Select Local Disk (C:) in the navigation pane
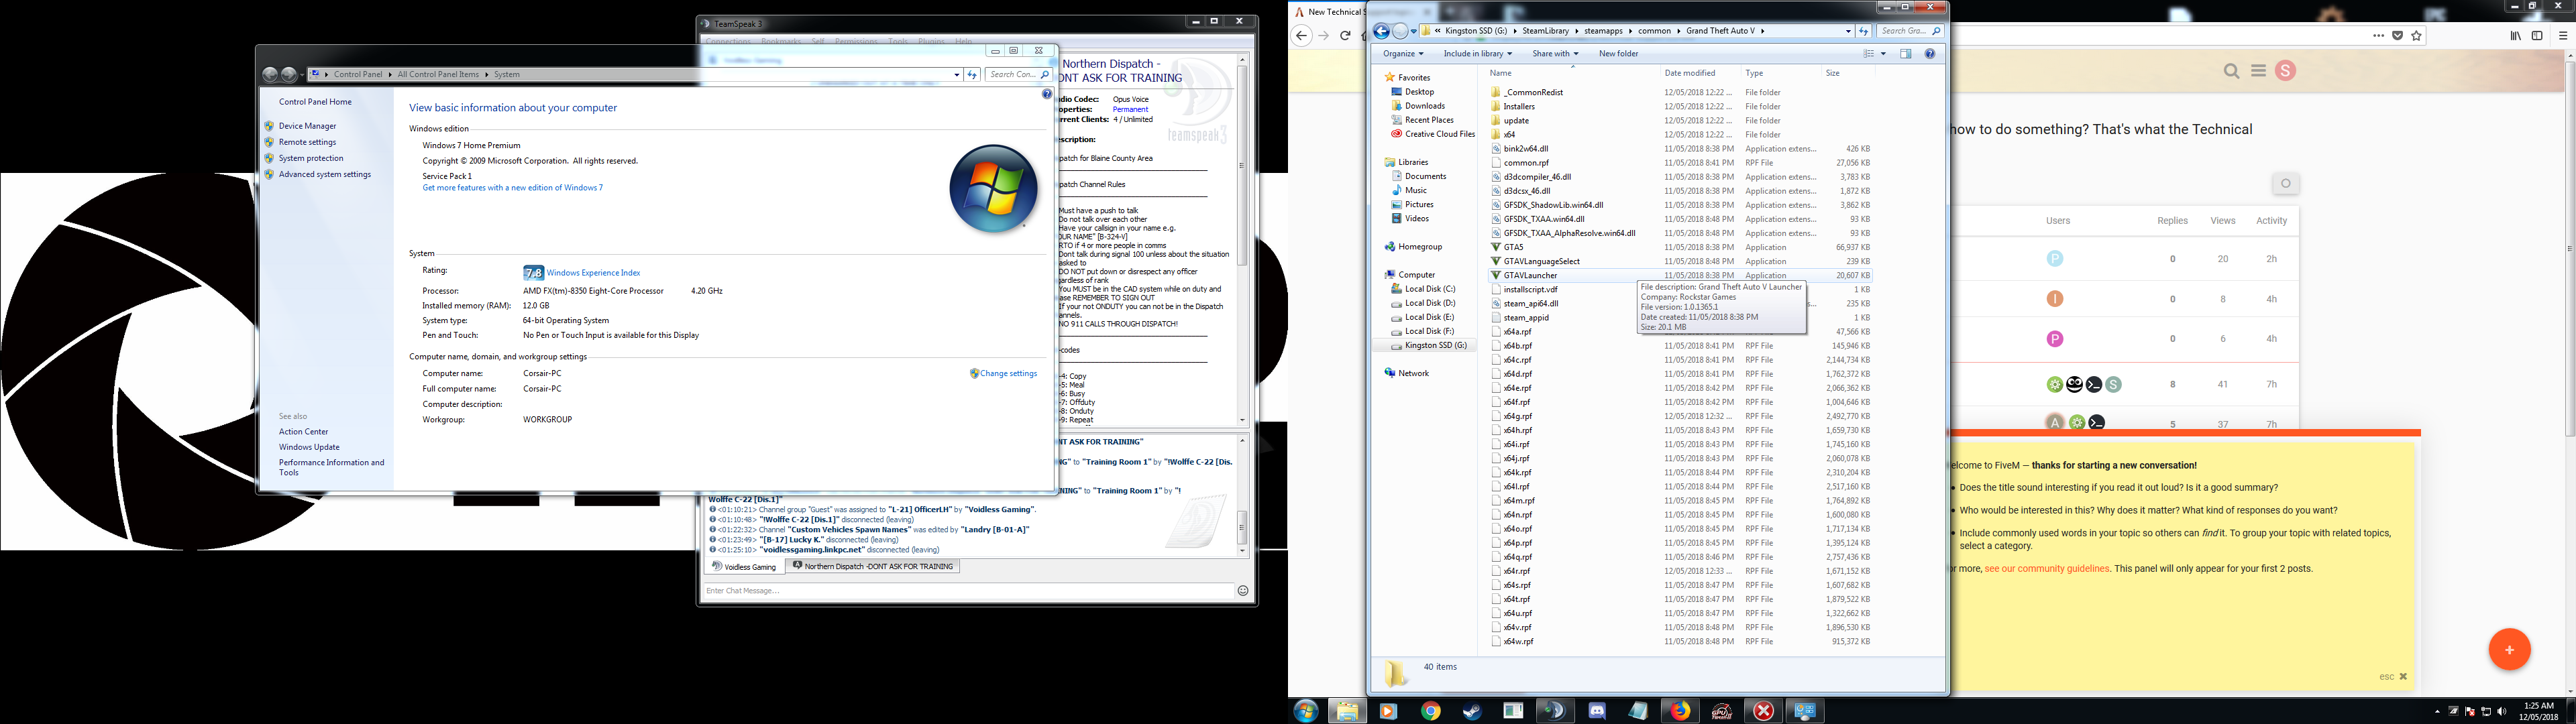This screenshot has width=2576, height=724. click(1429, 289)
